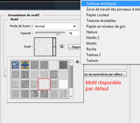
Task: Open the pattern picker gear menu
Action: click(x=78, y=62)
